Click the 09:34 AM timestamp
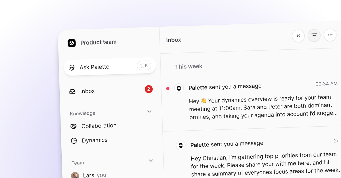 (x=327, y=84)
